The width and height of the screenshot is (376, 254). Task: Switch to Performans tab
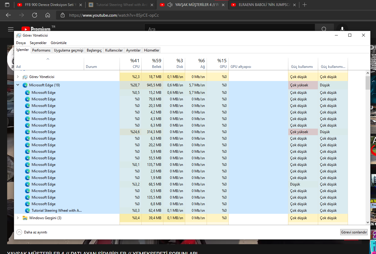click(x=41, y=50)
